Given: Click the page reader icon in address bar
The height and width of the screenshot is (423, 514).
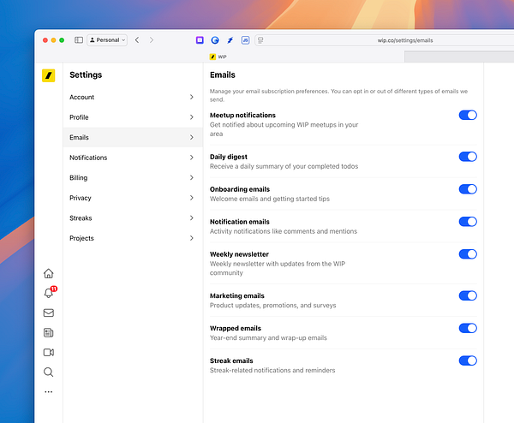Looking at the screenshot, I should tap(260, 40).
